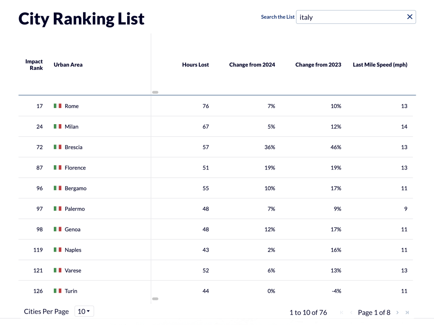Image resolution: width=434 pixels, height=325 pixels.
Task: Sort by Last Mile Speed header
Action: pos(380,65)
